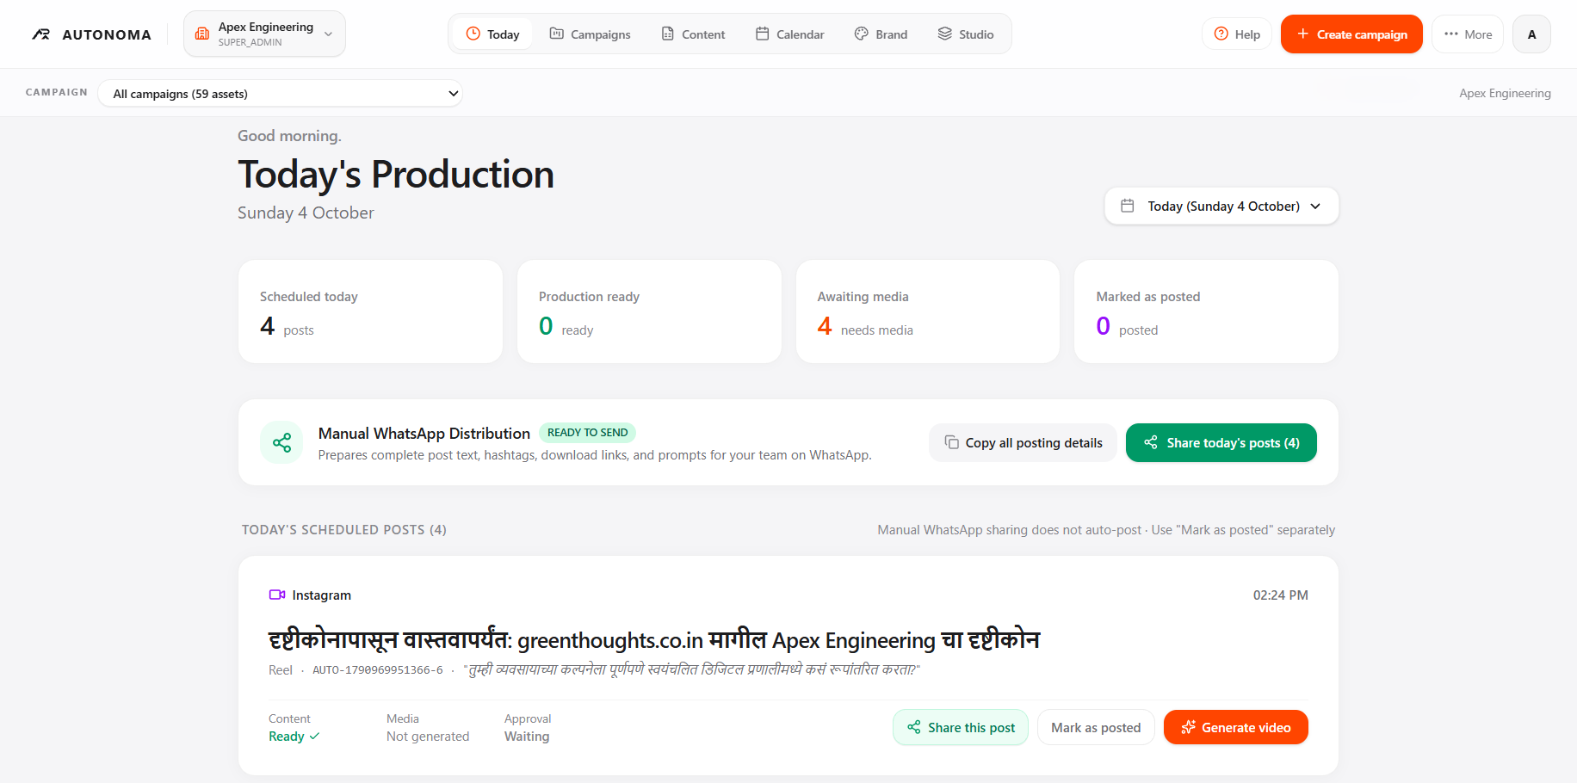Click the Approval 'Waiting' status
Image resolution: width=1577 pixels, height=783 pixels.
(x=527, y=737)
